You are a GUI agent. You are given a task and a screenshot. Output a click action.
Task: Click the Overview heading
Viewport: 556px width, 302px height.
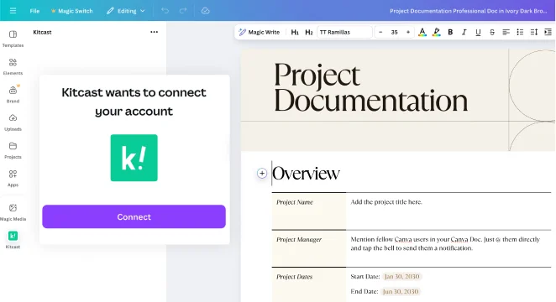click(x=306, y=173)
